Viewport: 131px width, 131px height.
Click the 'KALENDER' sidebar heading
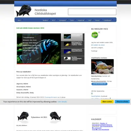[96, 119]
